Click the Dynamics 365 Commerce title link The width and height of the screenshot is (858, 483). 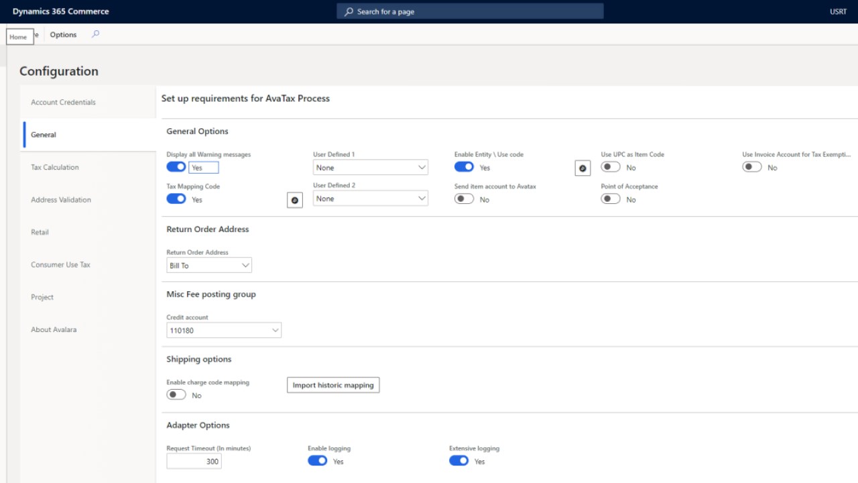(60, 11)
